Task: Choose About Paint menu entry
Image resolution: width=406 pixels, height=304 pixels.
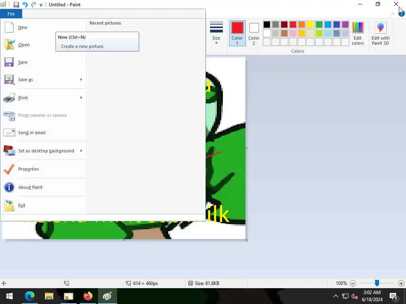Action: (44, 187)
